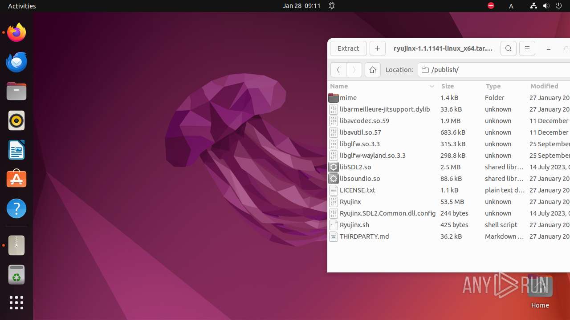Image resolution: width=570 pixels, height=320 pixels.
Task: Launch LibreOffice Writer from the dock
Action: [16, 150]
